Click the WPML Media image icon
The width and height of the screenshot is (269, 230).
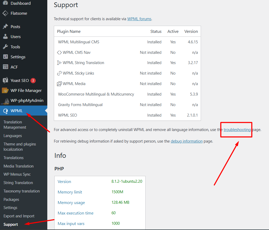[59, 84]
